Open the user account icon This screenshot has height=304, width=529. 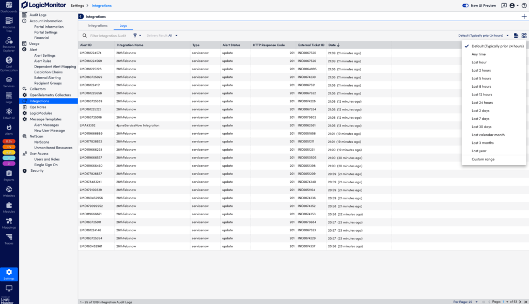(x=512, y=5)
